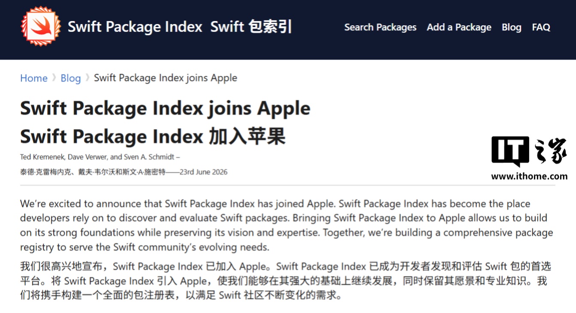The width and height of the screenshot is (576, 313).
Task: Open the FAQ page
Action: (x=541, y=27)
